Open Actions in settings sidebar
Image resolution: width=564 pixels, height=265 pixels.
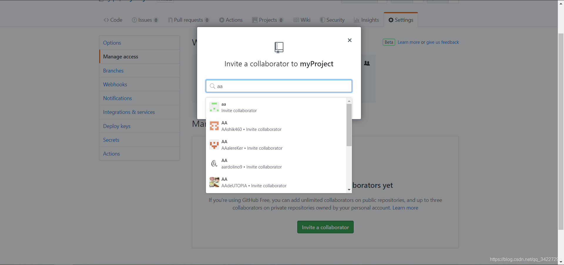click(140, 154)
